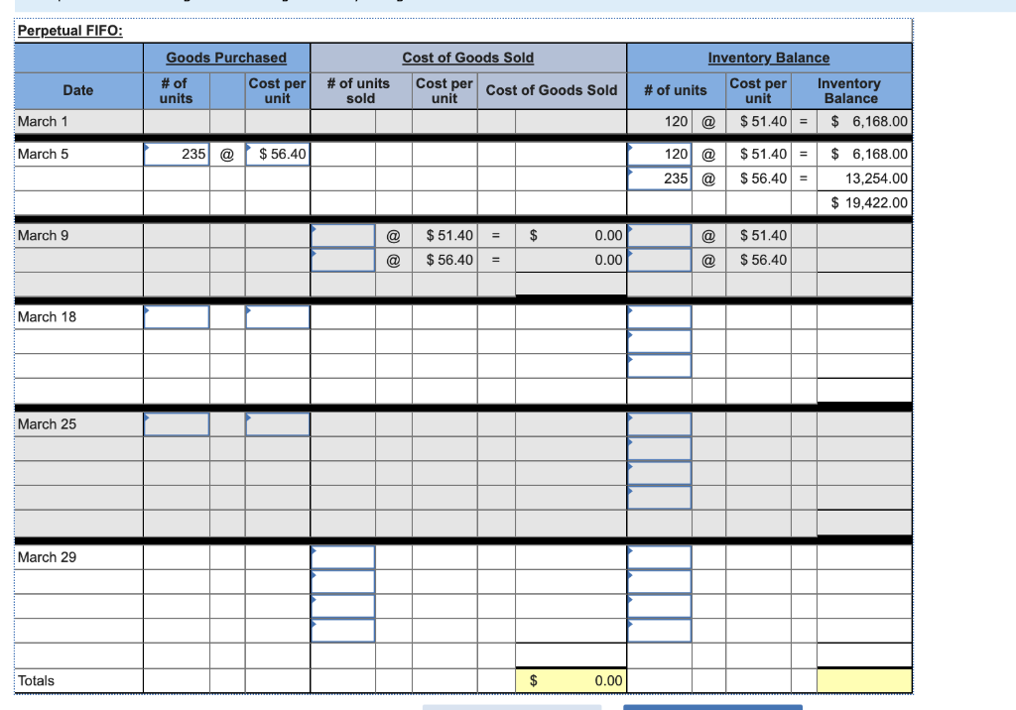Click the March 5 total balance $19,422.00
The image size is (1016, 710).
(x=864, y=202)
